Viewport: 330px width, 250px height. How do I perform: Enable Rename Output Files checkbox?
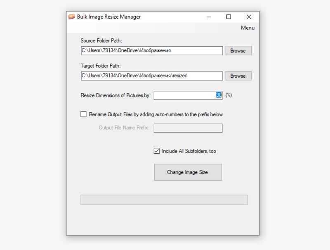click(x=84, y=114)
